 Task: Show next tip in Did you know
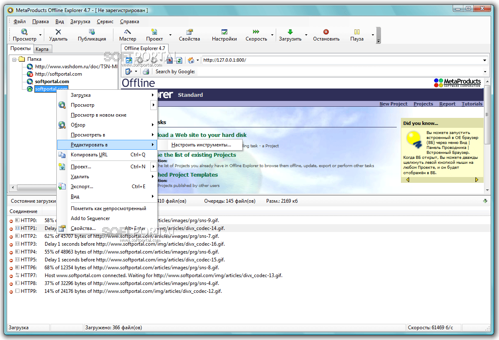click(477, 180)
